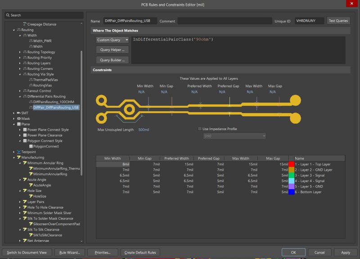Select the Silk To Solder Mask Clearance category

point(50,218)
